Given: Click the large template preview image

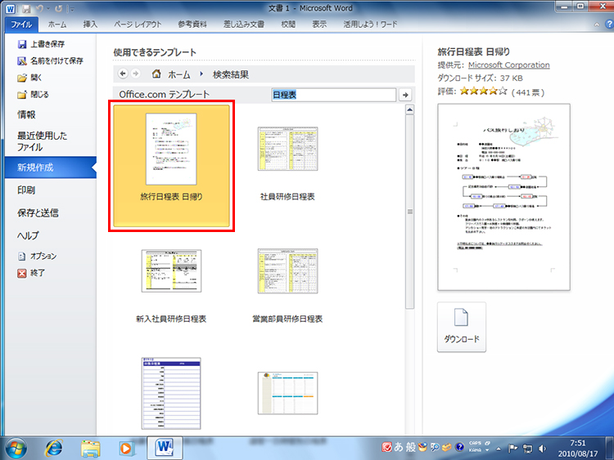Looking at the screenshot, I should (x=503, y=197).
